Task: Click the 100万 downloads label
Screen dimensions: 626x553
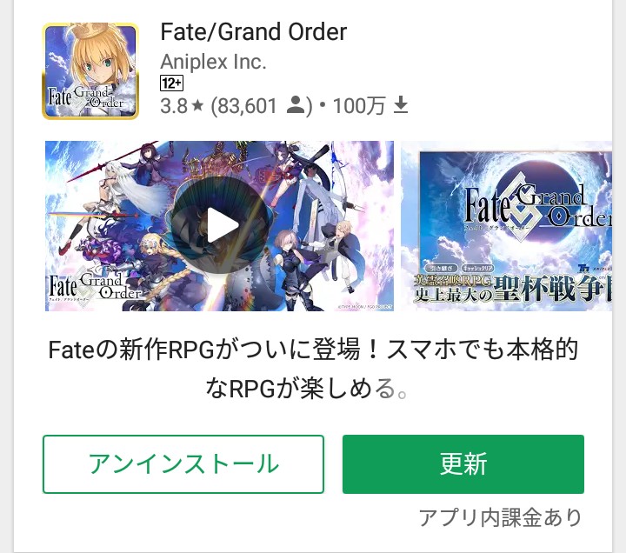Action: (359, 106)
